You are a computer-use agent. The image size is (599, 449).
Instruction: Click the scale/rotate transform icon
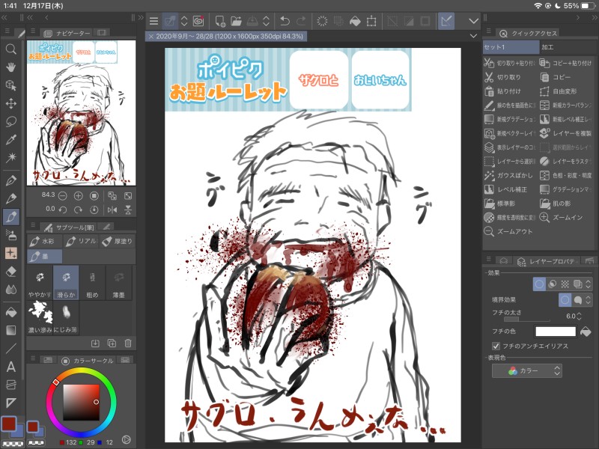[371, 21]
